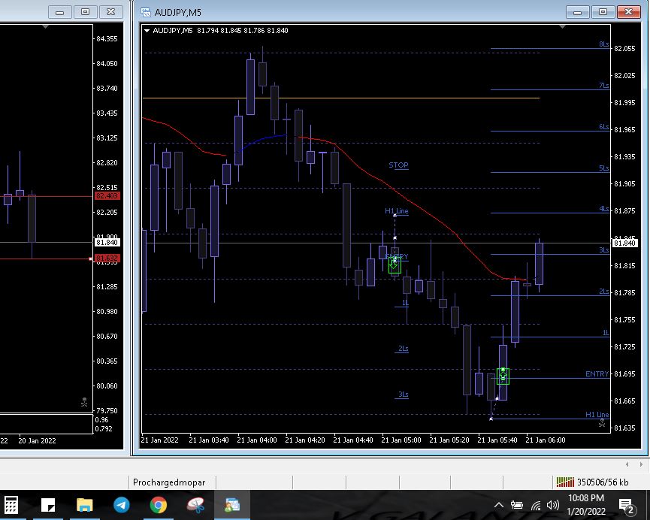Screen dimensions: 650x520
Task: Close the left chart window
Action: (x=110, y=12)
